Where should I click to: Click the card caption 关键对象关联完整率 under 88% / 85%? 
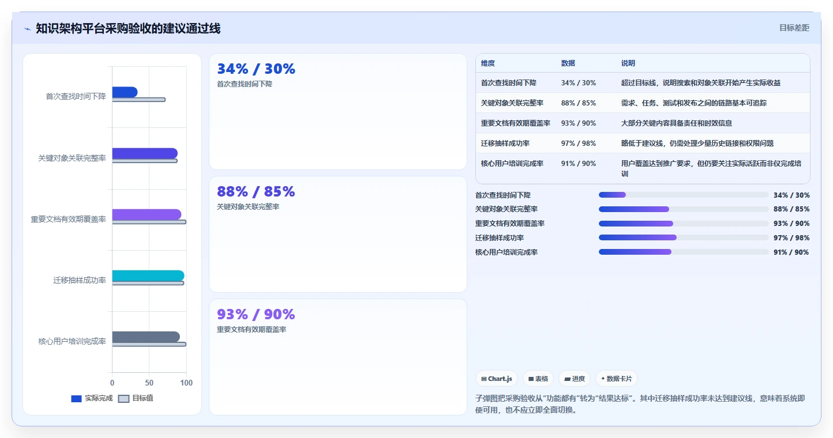[x=248, y=207]
